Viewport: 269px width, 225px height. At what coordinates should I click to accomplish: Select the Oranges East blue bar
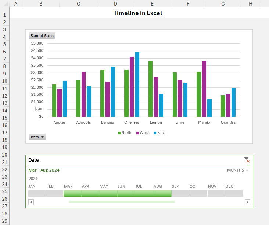tap(233, 103)
